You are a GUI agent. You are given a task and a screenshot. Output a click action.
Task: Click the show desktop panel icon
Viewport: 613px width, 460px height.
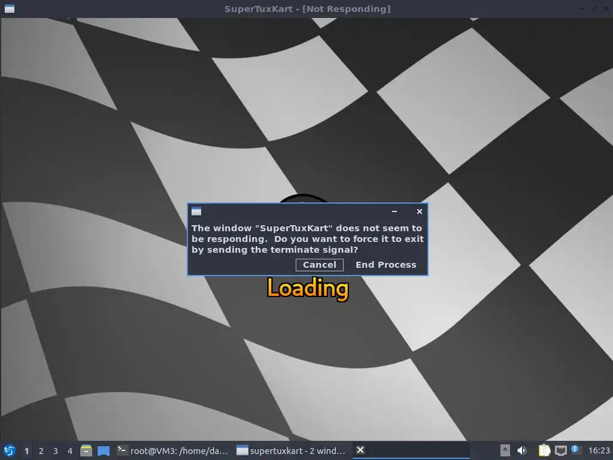coord(104,450)
